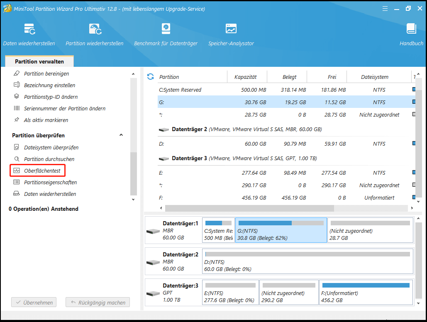Viewport: 427px width, 322px height.
Task: Click right arrow of horizontal scrollbar
Action: point(412,208)
